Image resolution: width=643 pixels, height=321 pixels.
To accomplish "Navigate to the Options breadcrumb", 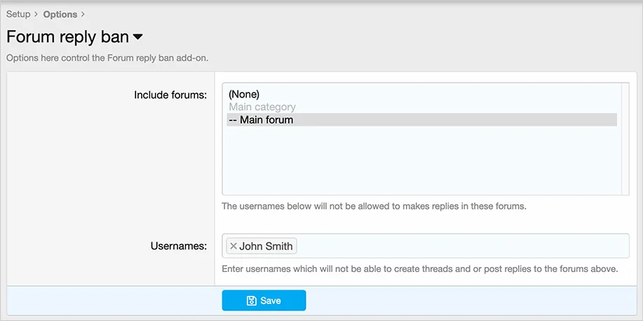I will tap(60, 14).
